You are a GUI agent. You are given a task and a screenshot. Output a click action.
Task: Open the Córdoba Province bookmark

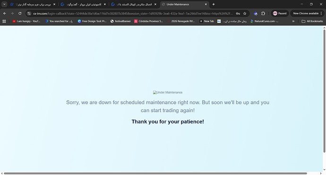(148, 21)
